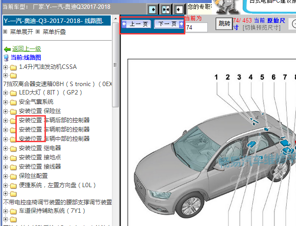The height and width of the screenshot is (226, 296).
Task: Expand the 7挡双离合器变速箱0BH folder node
Action: (5, 75)
